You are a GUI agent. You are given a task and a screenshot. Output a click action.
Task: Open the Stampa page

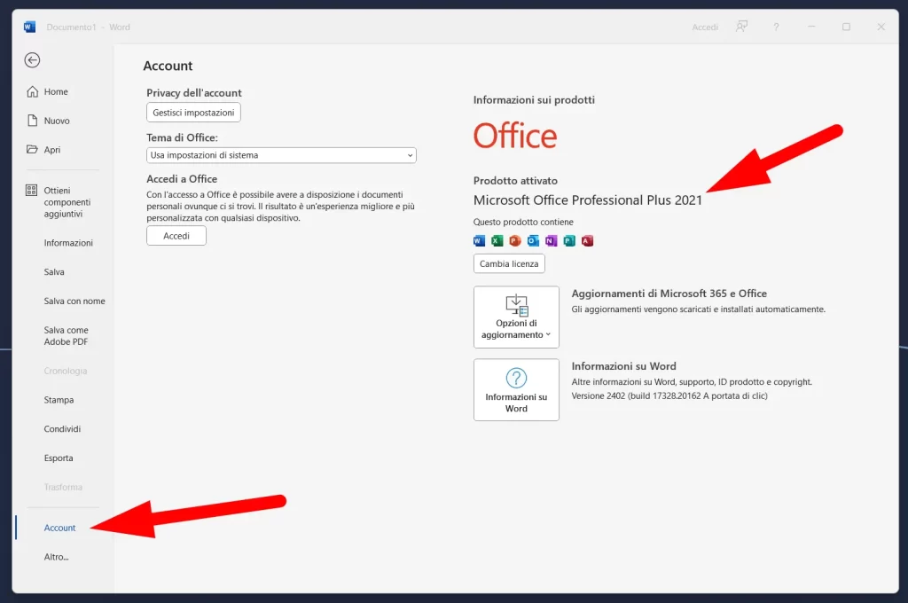tap(59, 400)
